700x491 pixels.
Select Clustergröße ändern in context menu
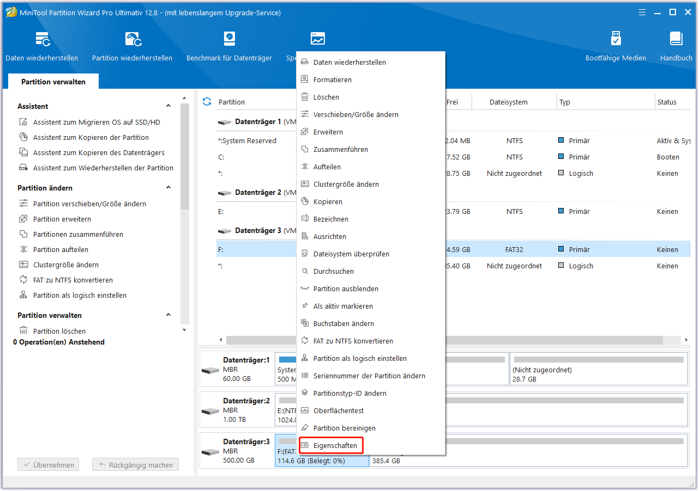coord(371,185)
